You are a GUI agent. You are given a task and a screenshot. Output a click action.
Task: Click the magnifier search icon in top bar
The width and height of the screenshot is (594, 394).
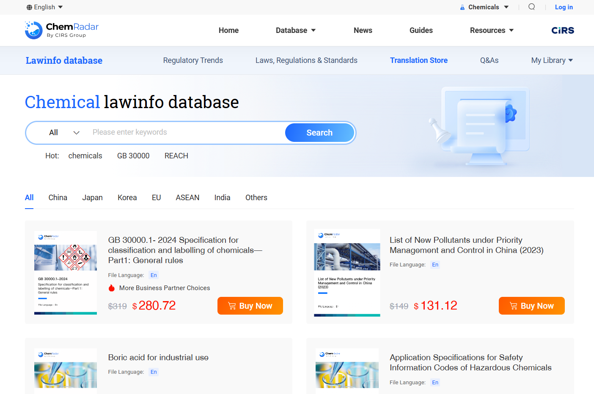(531, 7)
